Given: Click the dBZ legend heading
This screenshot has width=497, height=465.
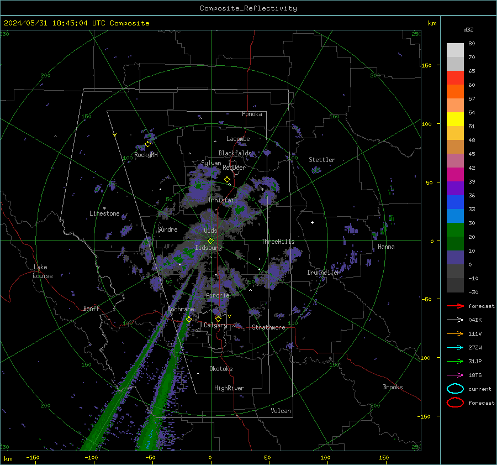Looking at the screenshot, I should point(468,29).
